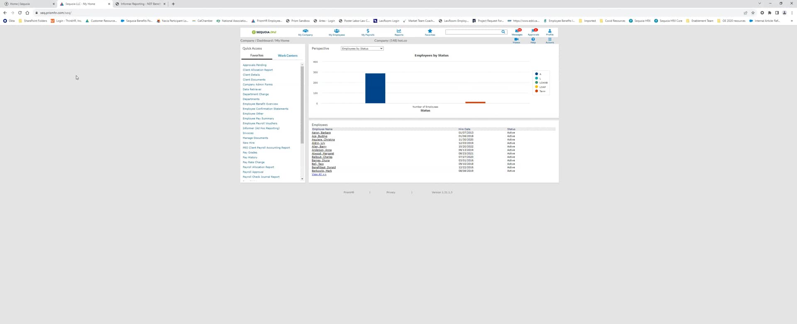Click the browser back arrow
The height and width of the screenshot is (324, 797).
pyautogui.click(x=5, y=13)
